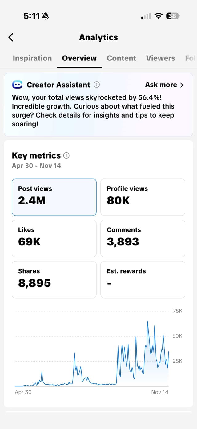This screenshot has width=197, height=429.
Task: Select the Post views metric card
Action: pyautogui.click(x=54, y=197)
